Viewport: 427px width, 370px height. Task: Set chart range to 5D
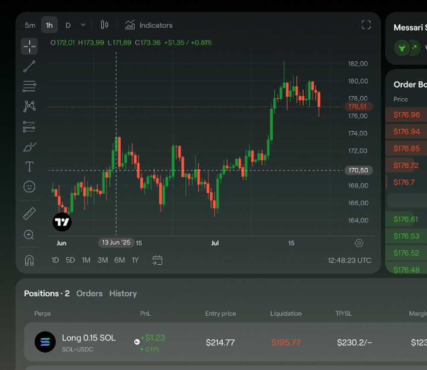70,260
